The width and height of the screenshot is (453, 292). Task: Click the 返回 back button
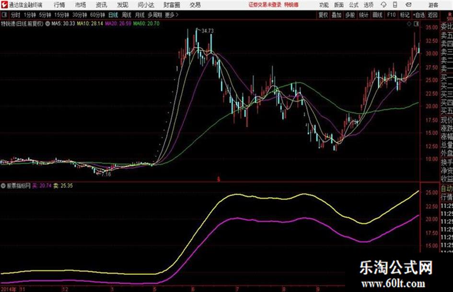point(432,15)
